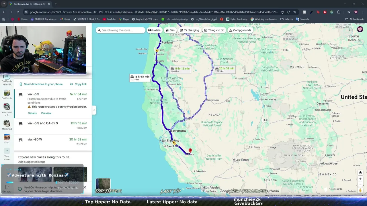Image resolution: width=367 pixels, height=206 pixels.
Task: Bookmark this page with the star icon
Action: (295, 12)
